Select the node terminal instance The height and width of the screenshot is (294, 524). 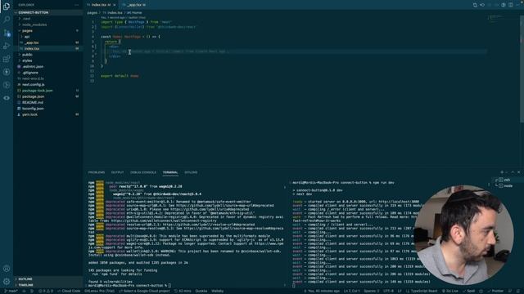[508, 185]
